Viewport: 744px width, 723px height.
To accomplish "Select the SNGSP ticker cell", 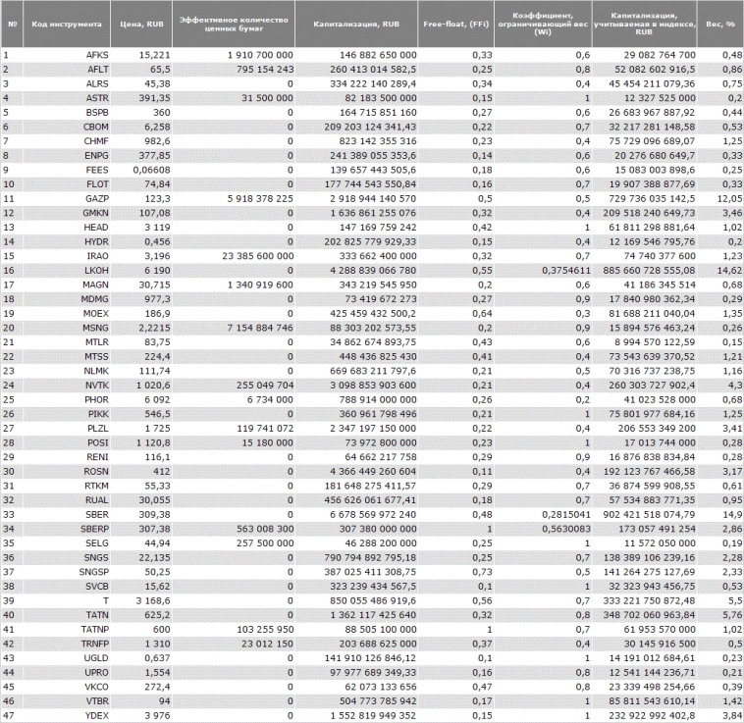I will (x=67, y=572).
